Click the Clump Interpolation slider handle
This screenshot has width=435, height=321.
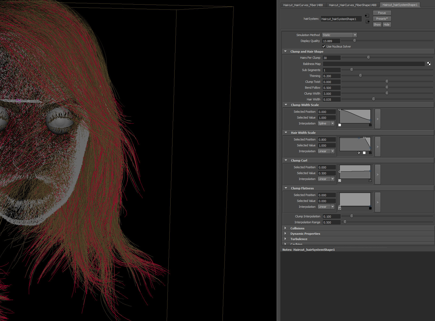click(x=352, y=216)
